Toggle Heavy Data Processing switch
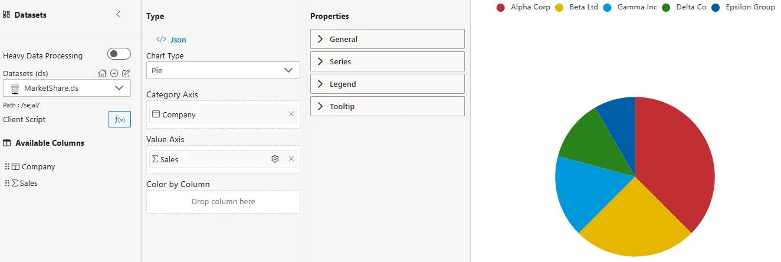This screenshot has width=781, height=262. [119, 54]
